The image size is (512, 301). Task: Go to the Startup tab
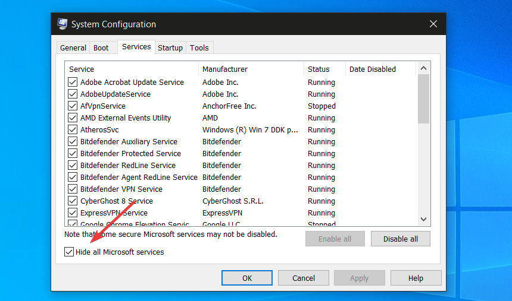(x=170, y=48)
